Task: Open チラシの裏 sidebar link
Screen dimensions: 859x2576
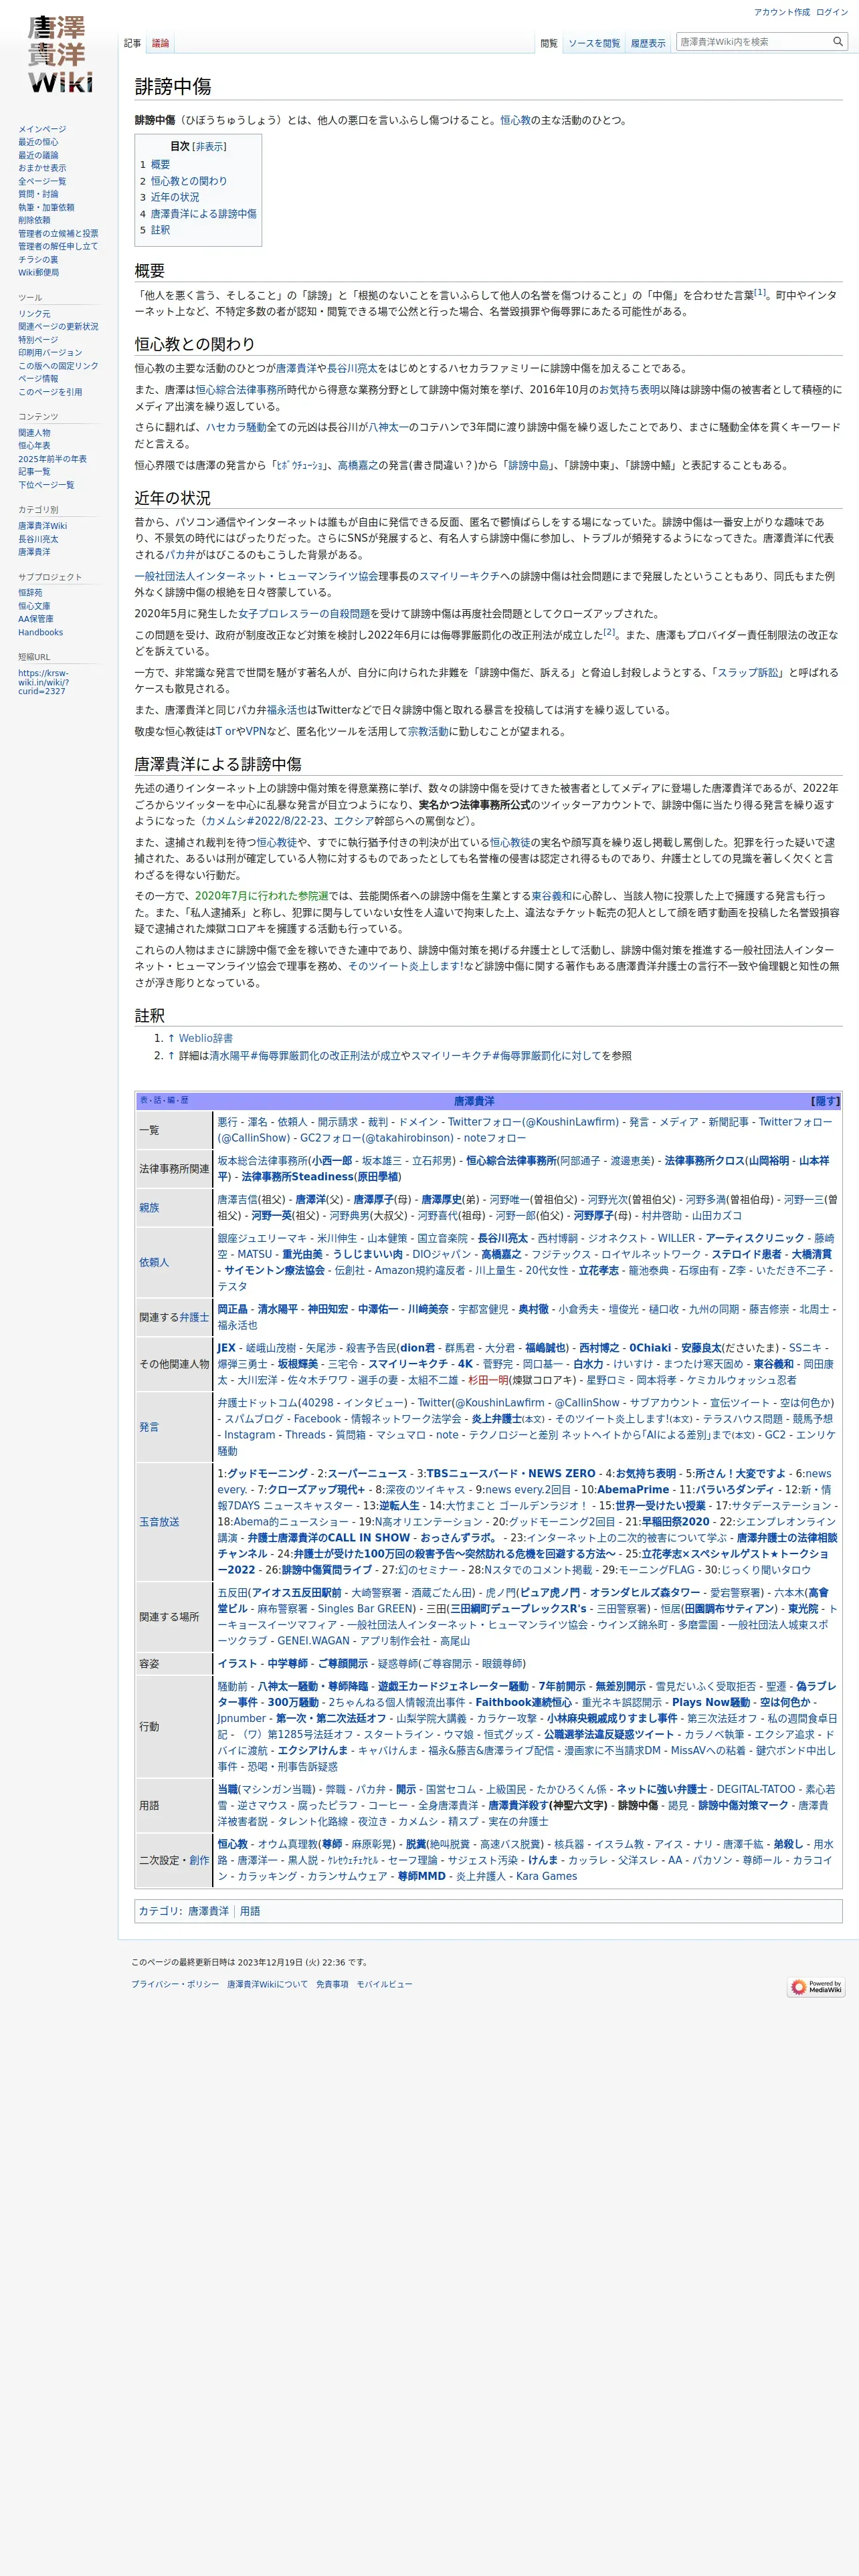Action: coord(38,259)
